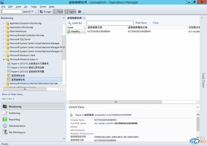Open the Help menu
The width and height of the screenshot is (207, 146).
point(52,7)
